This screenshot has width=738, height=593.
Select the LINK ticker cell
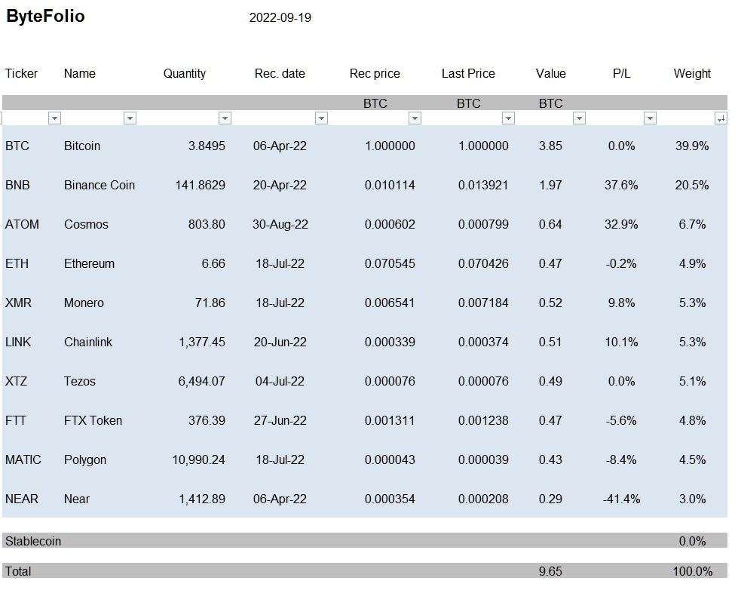tap(18, 342)
